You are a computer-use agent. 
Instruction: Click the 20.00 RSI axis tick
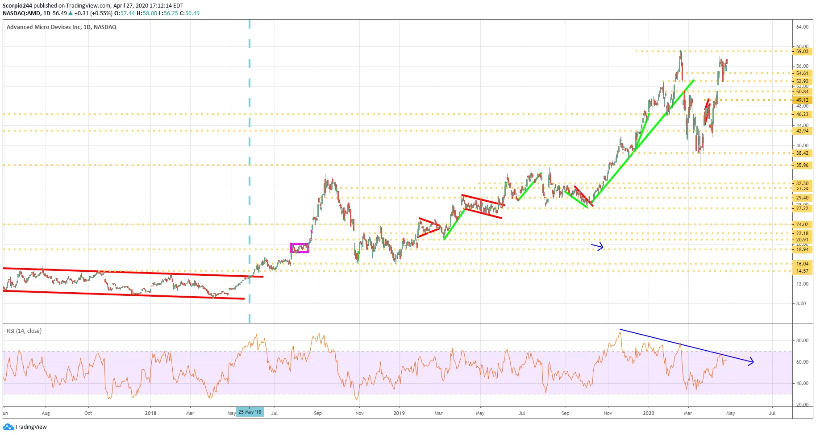pos(802,405)
